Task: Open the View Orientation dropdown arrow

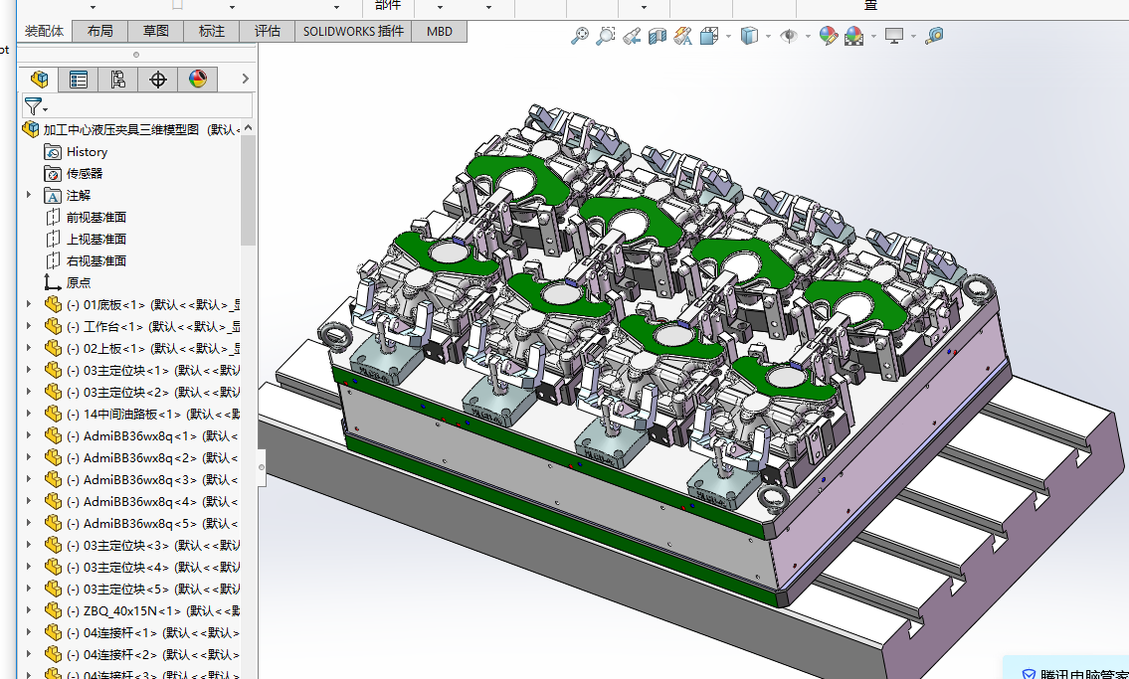Action: [728, 37]
